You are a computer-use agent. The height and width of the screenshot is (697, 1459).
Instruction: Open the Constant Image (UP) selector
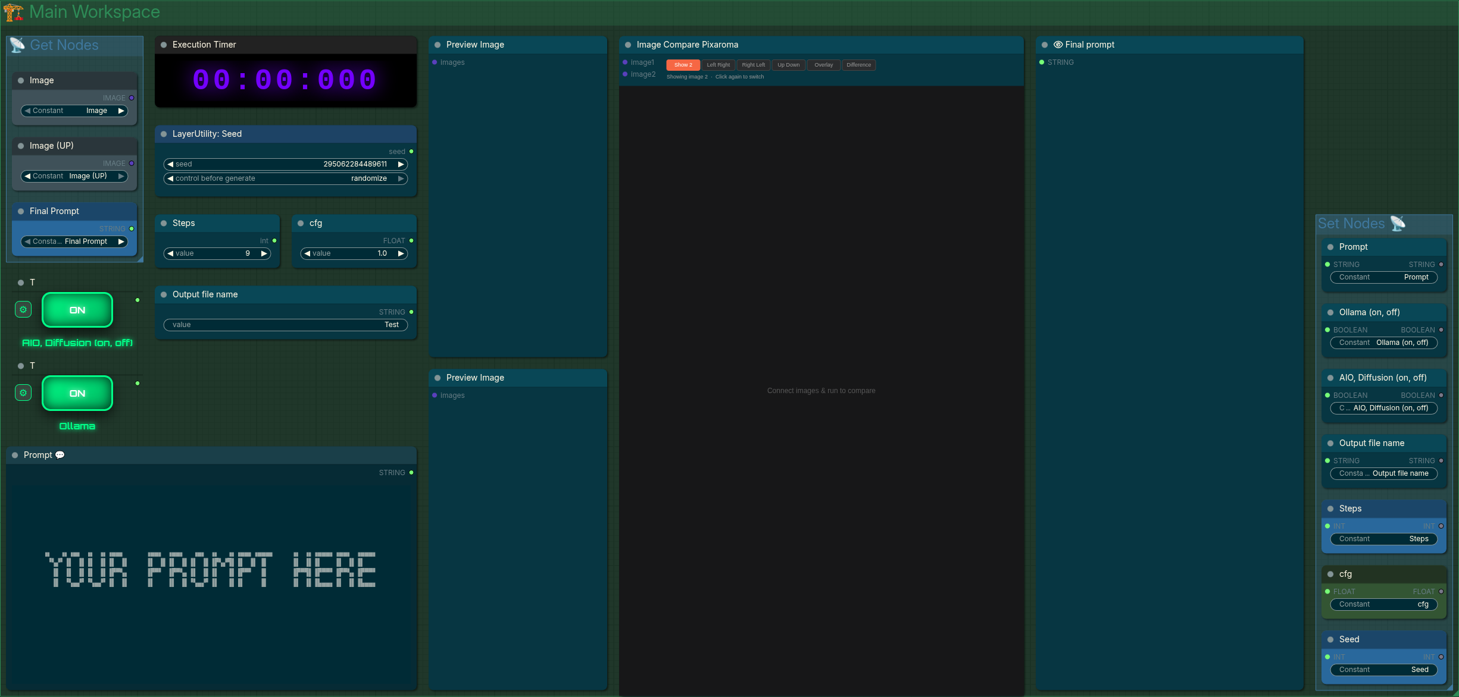(x=74, y=176)
